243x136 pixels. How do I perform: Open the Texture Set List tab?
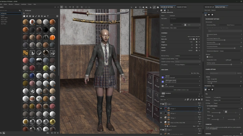(x=209, y=7)
